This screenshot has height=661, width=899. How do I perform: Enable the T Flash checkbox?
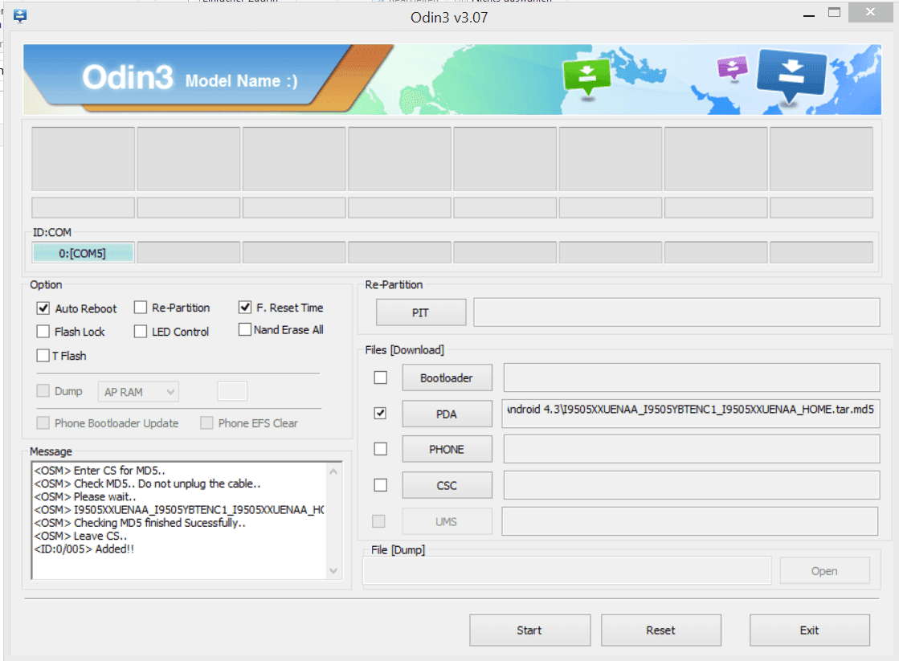(x=43, y=356)
